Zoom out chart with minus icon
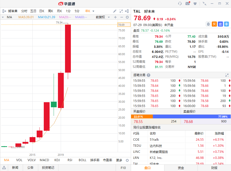Viewport: 231px width, 171px height. point(121,17)
